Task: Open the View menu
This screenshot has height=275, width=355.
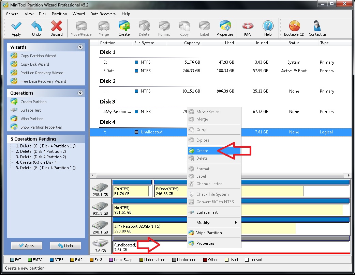Action: coord(29,14)
